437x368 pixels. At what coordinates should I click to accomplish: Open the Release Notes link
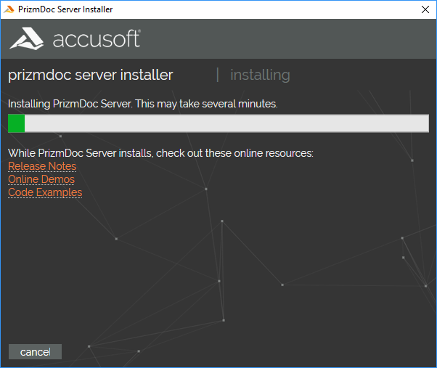(x=42, y=166)
